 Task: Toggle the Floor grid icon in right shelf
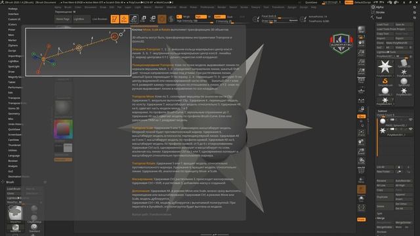[x=362, y=91]
